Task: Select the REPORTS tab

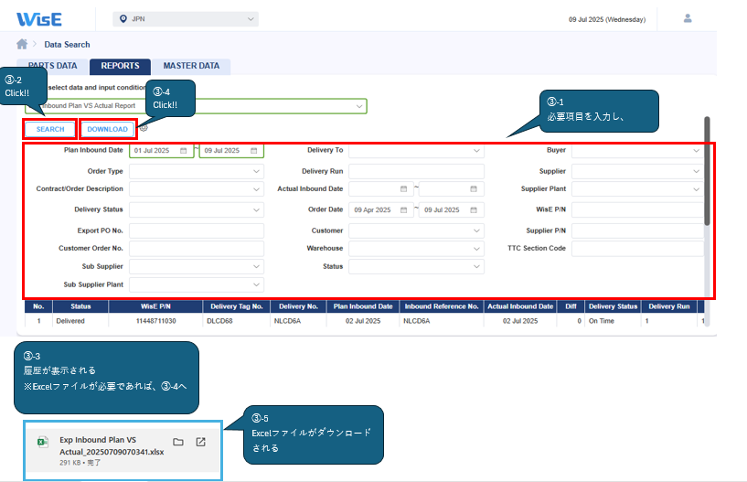Action: pyautogui.click(x=120, y=66)
